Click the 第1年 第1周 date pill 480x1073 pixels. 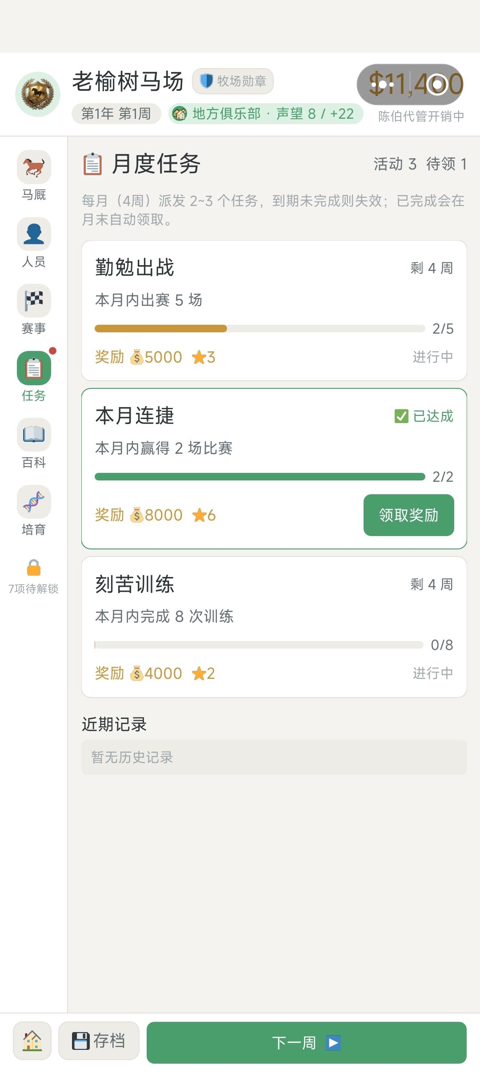[116, 114]
